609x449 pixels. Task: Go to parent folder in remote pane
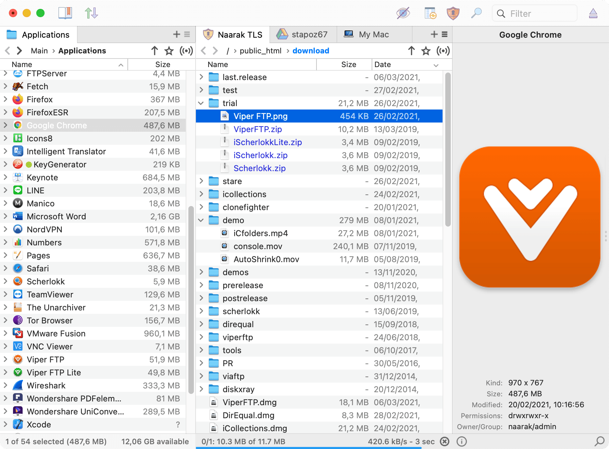coord(411,51)
